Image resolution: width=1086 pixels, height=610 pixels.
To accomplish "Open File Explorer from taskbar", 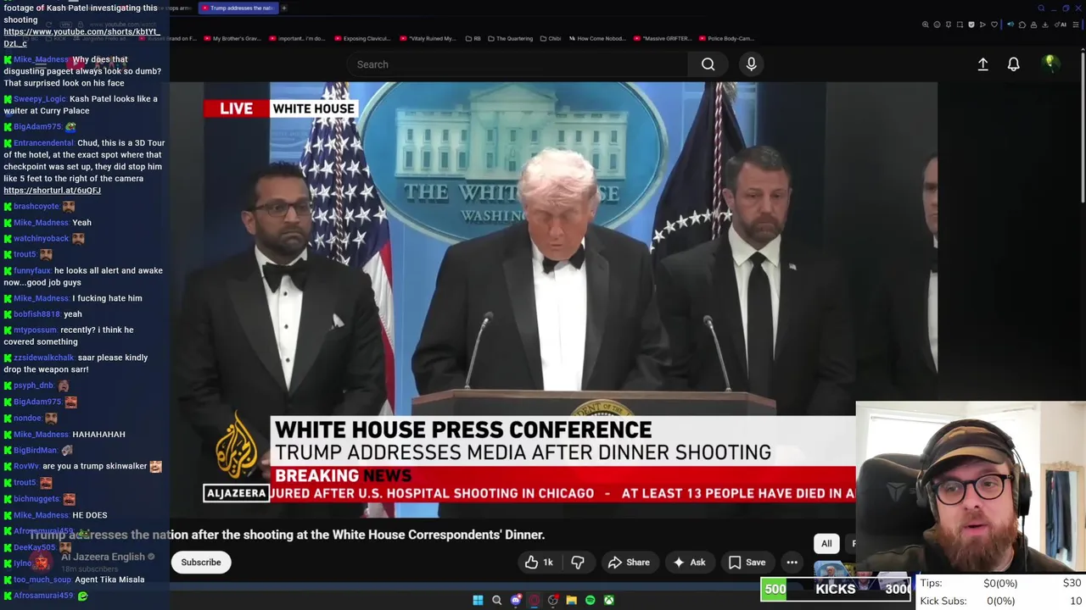I will click(x=571, y=600).
